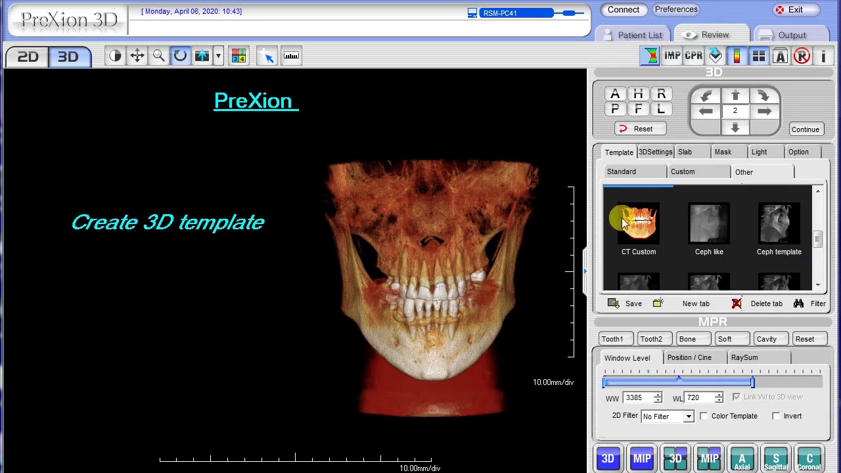This screenshot has height=473, width=841.
Task: Select the Ceph like template thumbnail
Action: point(709,224)
